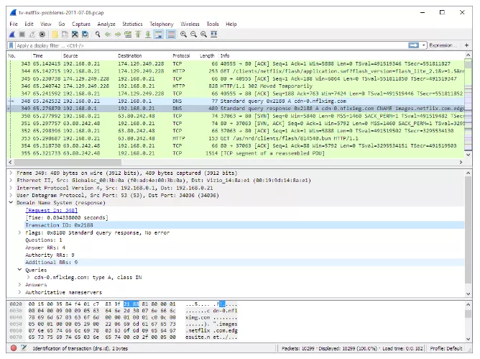480x359 pixels.
Task: Toggle auto-scroll during live capture button
Action: click(x=159, y=34)
